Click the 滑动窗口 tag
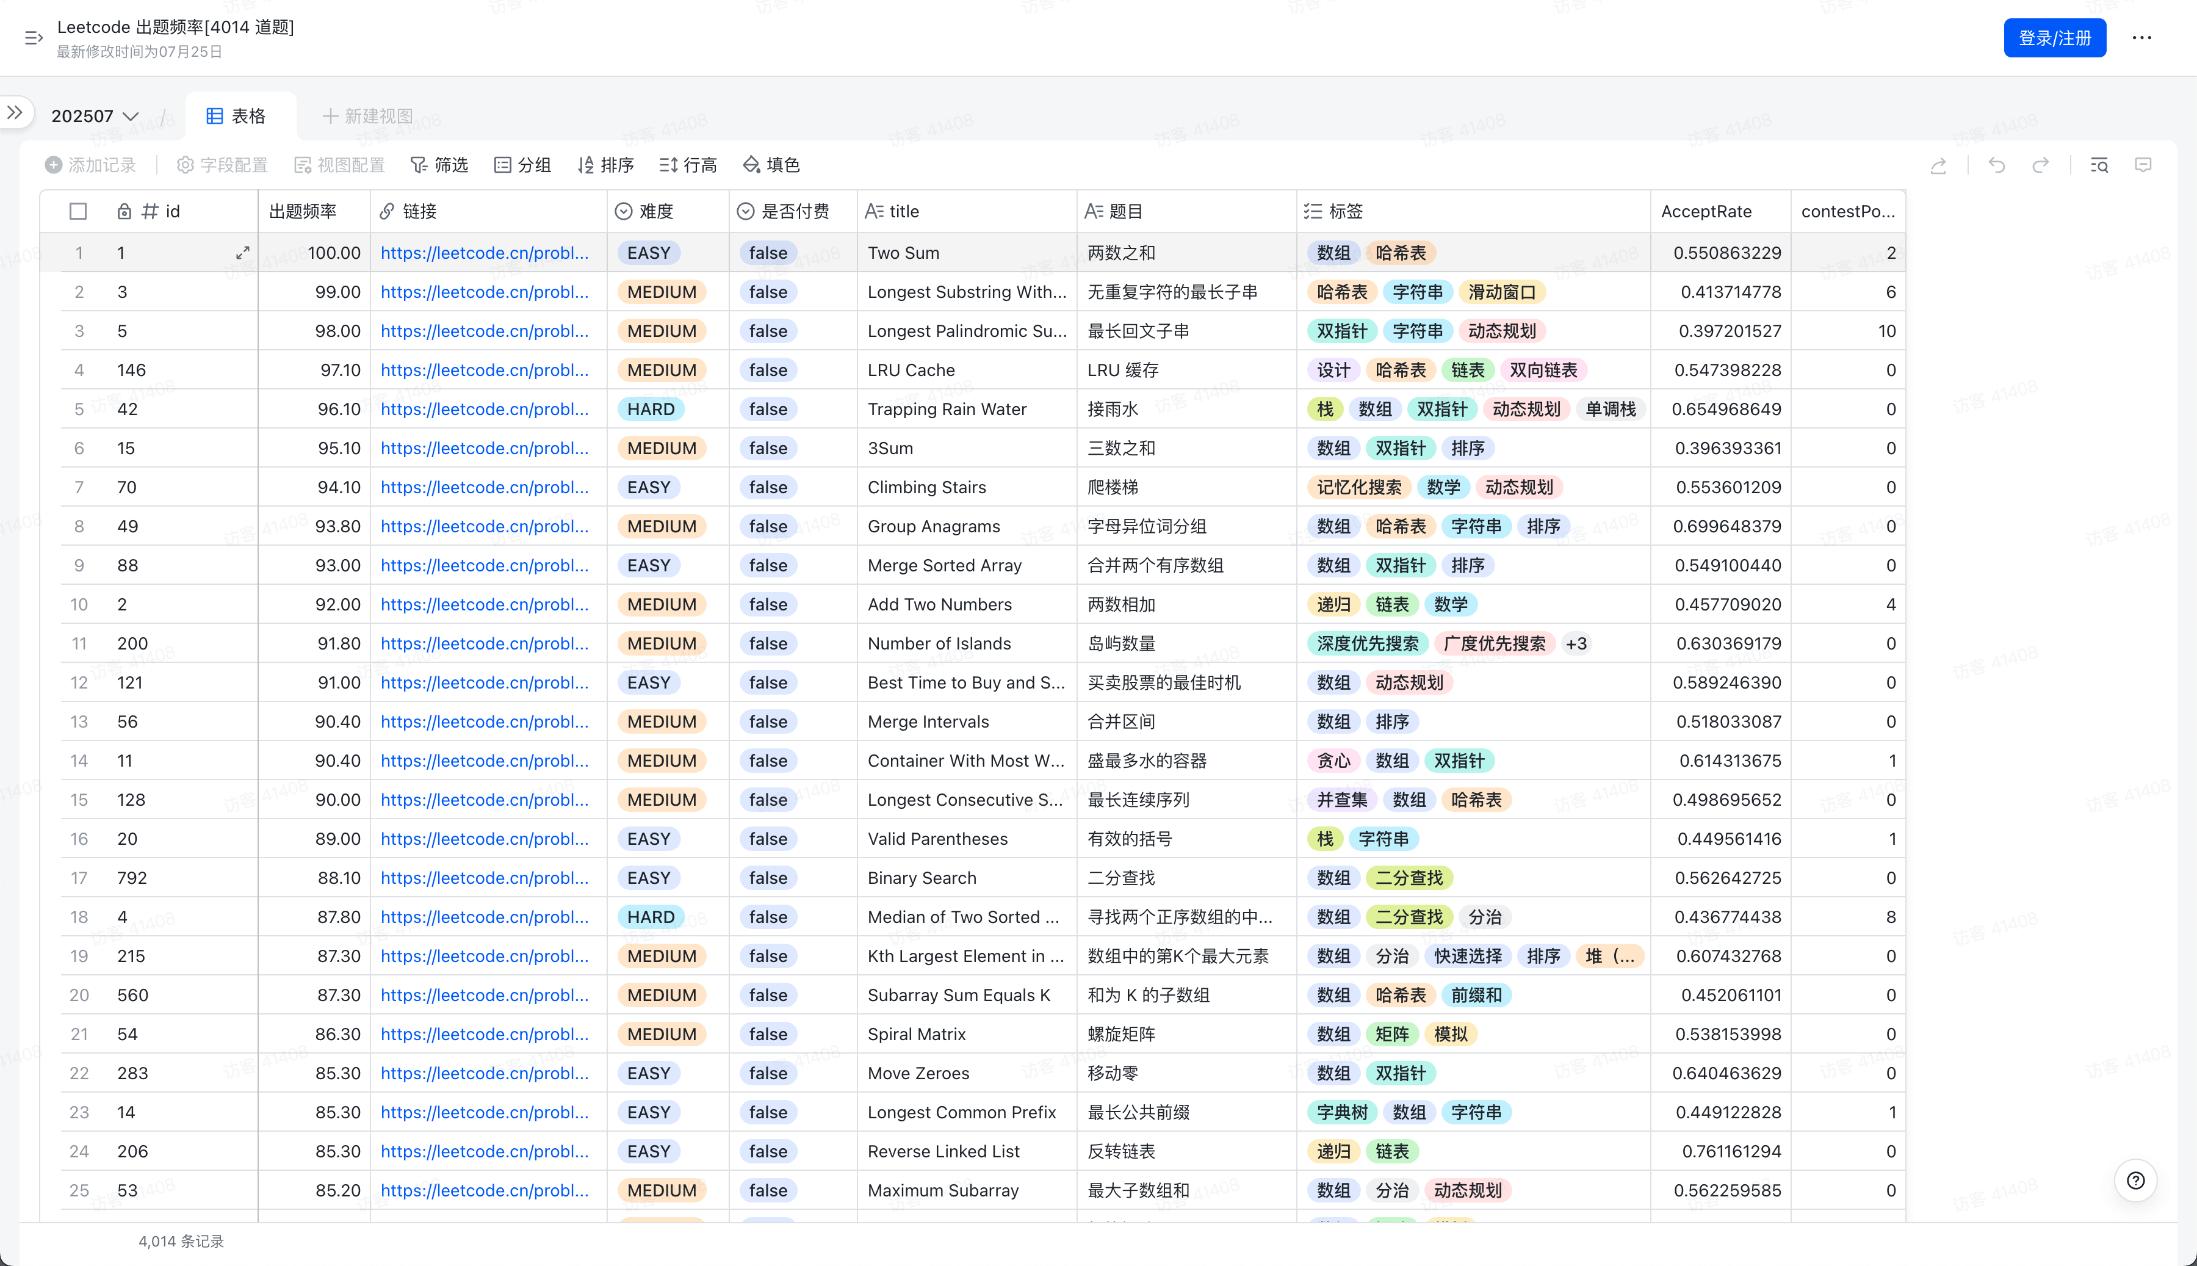2197x1266 pixels. coord(1502,292)
